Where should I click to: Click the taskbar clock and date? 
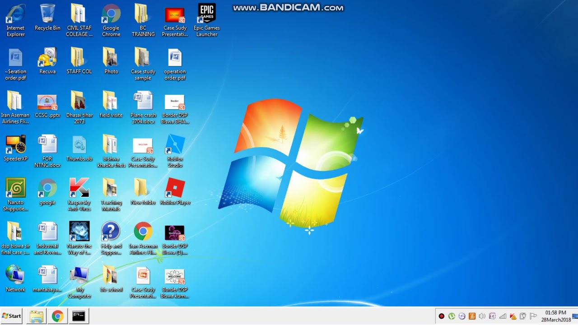555,316
